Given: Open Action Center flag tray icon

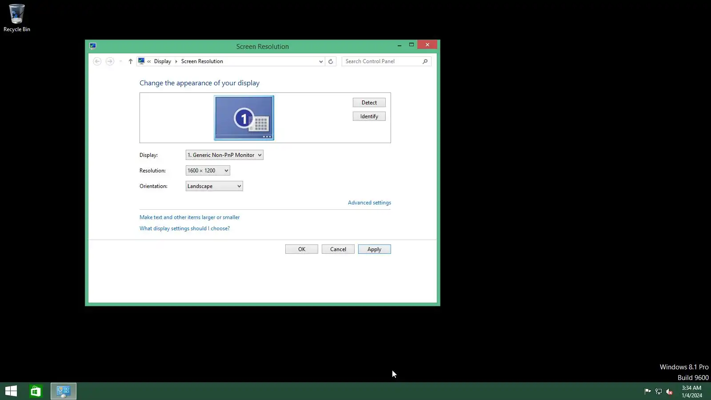Looking at the screenshot, I should [647, 392].
